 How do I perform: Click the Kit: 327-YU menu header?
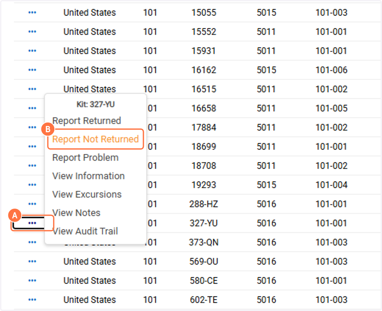pyautogui.click(x=95, y=104)
